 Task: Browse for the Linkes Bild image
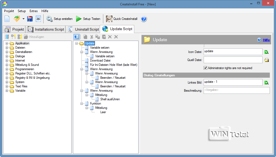[266, 83]
